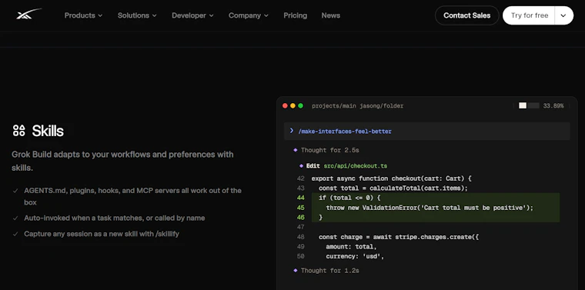Click the Contact Sales button
Viewport: 585px width, 290px height.
click(x=466, y=15)
